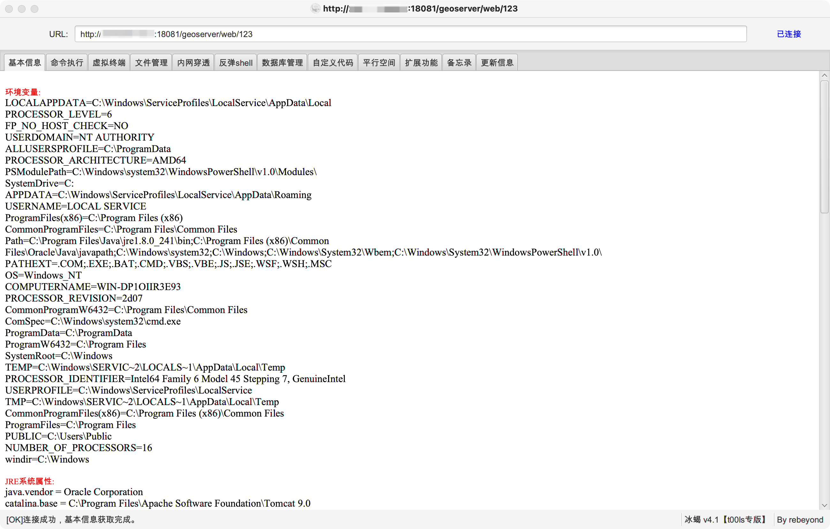This screenshot has height=529, width=830.
Task: Switch to the 命令执行 tab
Action: click(66, 62)
